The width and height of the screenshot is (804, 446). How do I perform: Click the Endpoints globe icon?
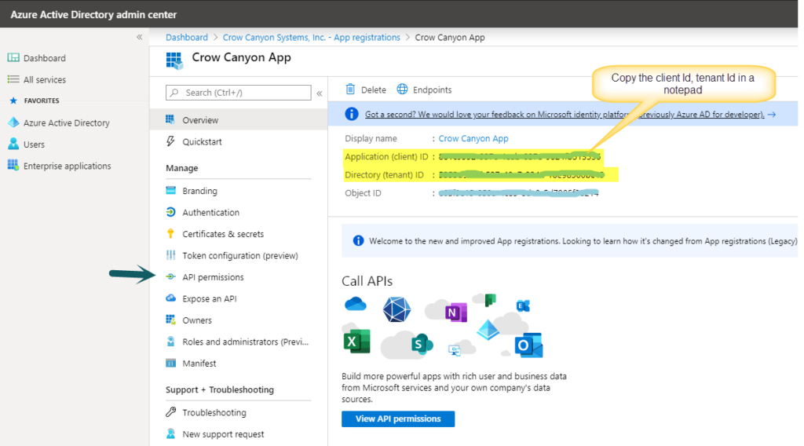pos(403,90)
